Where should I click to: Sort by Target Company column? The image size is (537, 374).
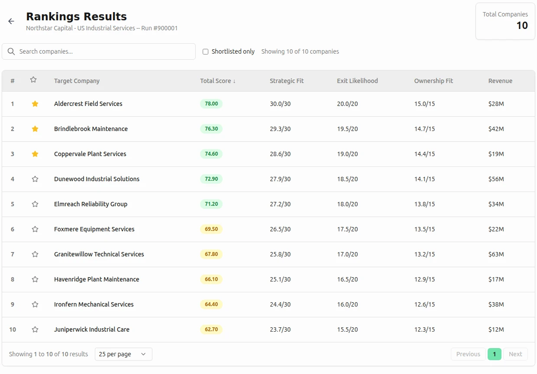pyautogui.click(x=77, y=81)
